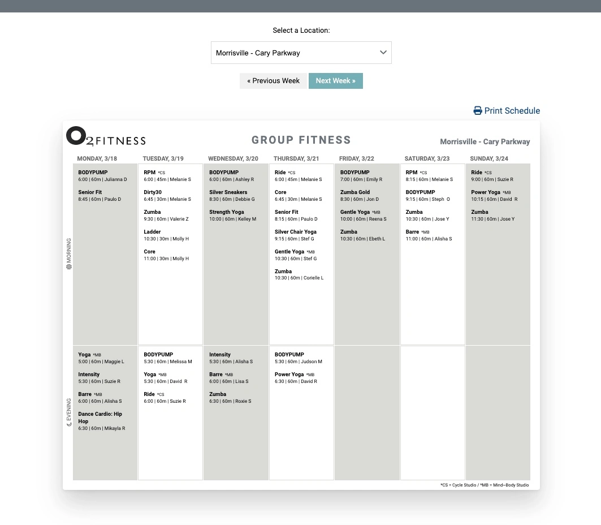Select Thursday Core at 6:45
The image size is (601, 525).
click(x=298, y=196)
